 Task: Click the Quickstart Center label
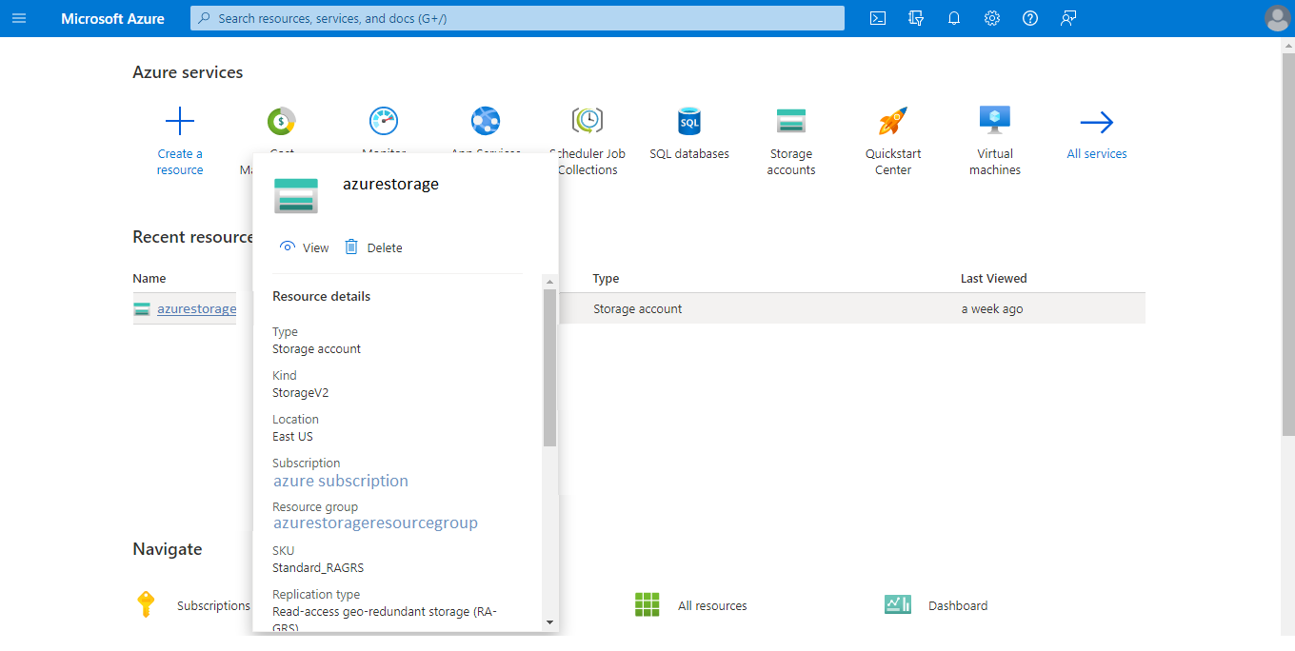[893, 162]
